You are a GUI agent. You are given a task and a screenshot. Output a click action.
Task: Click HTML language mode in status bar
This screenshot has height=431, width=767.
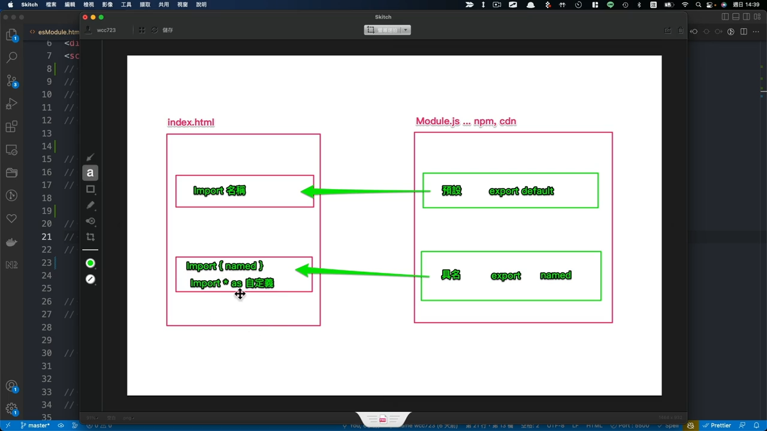pos(594,426)
